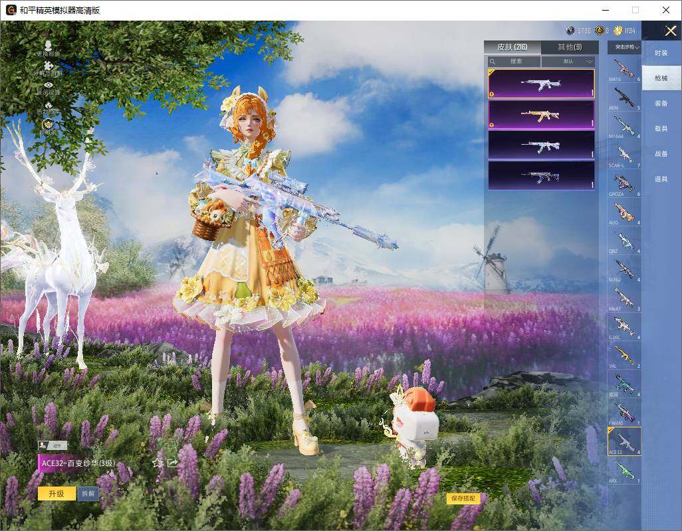Click the ACE32-百变纱华(3级) skin name label
Image resolution: width=682 pixels, height=531 pixels.
(78, 463)
